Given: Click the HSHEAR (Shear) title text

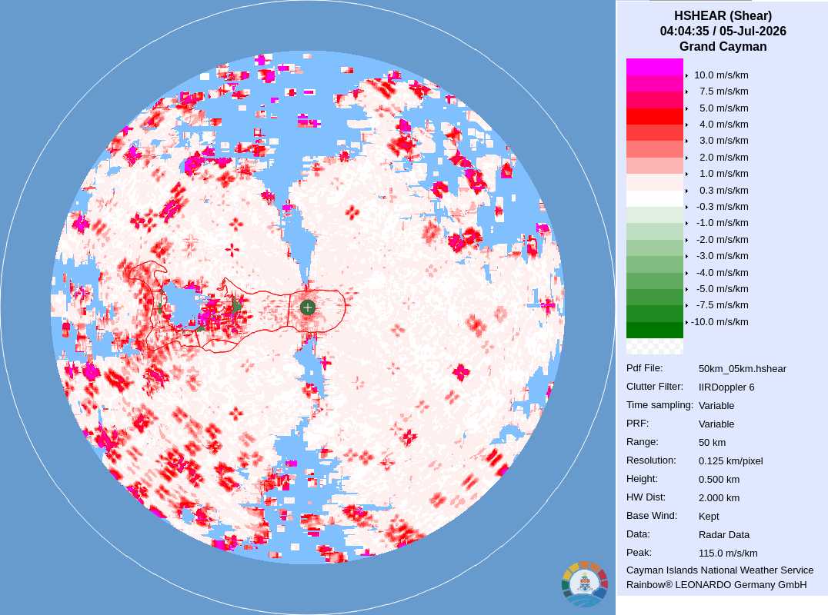Looking at the screenshot, I should coord(723,16).
